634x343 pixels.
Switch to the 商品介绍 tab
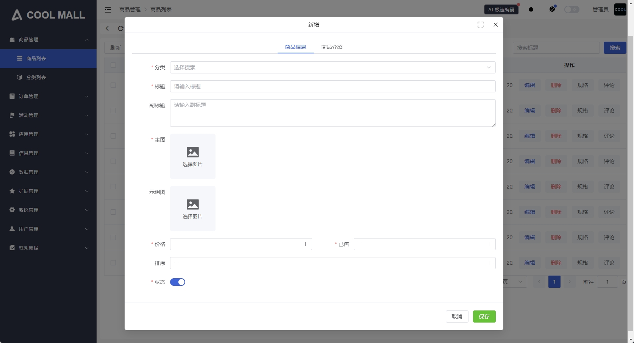332,47
